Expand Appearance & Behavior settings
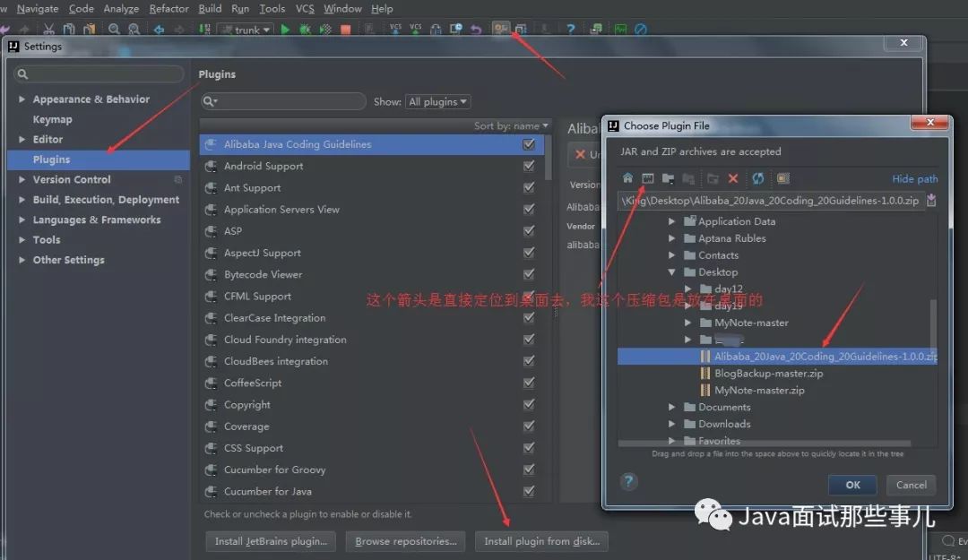Viewport: 968px width, 560px height. 22,99
